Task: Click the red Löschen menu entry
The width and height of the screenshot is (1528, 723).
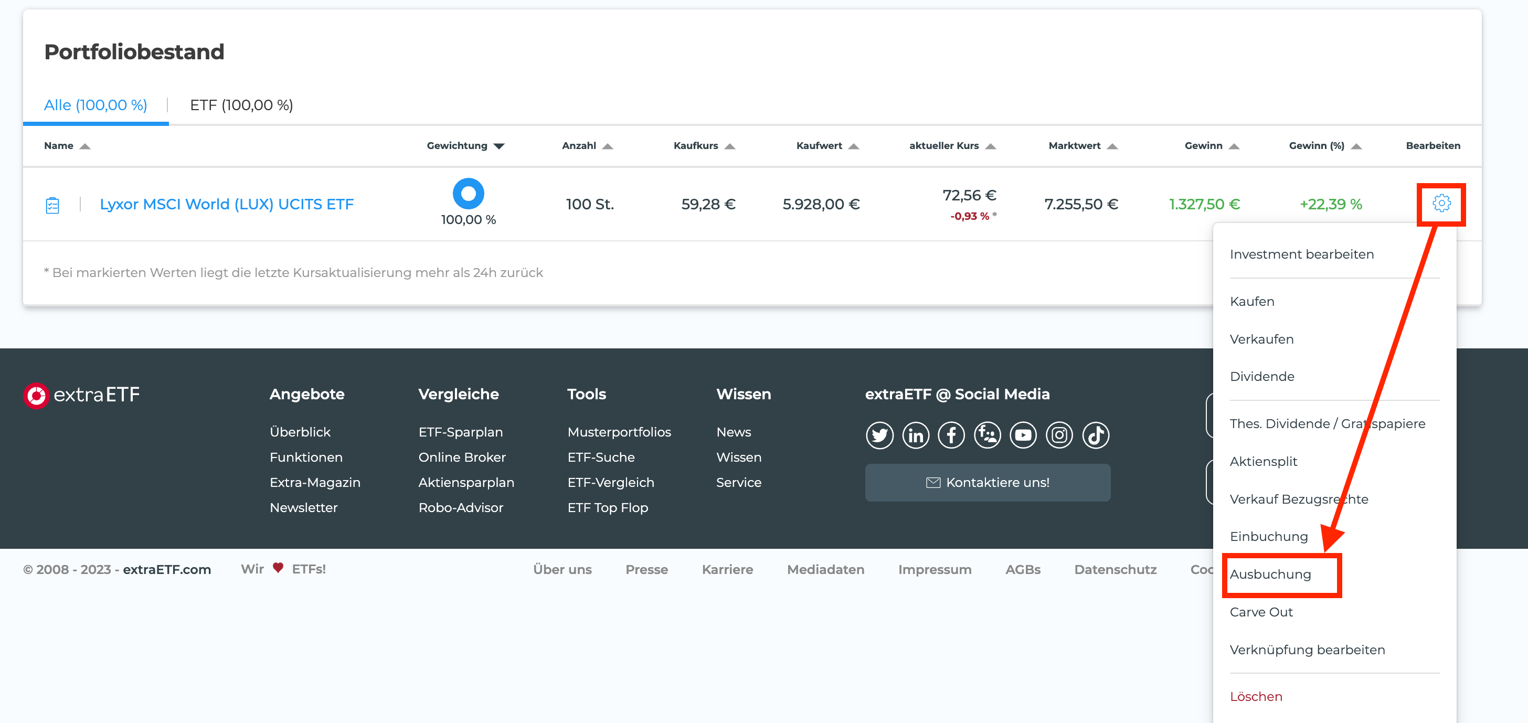Action: [x=1256, y=697]
